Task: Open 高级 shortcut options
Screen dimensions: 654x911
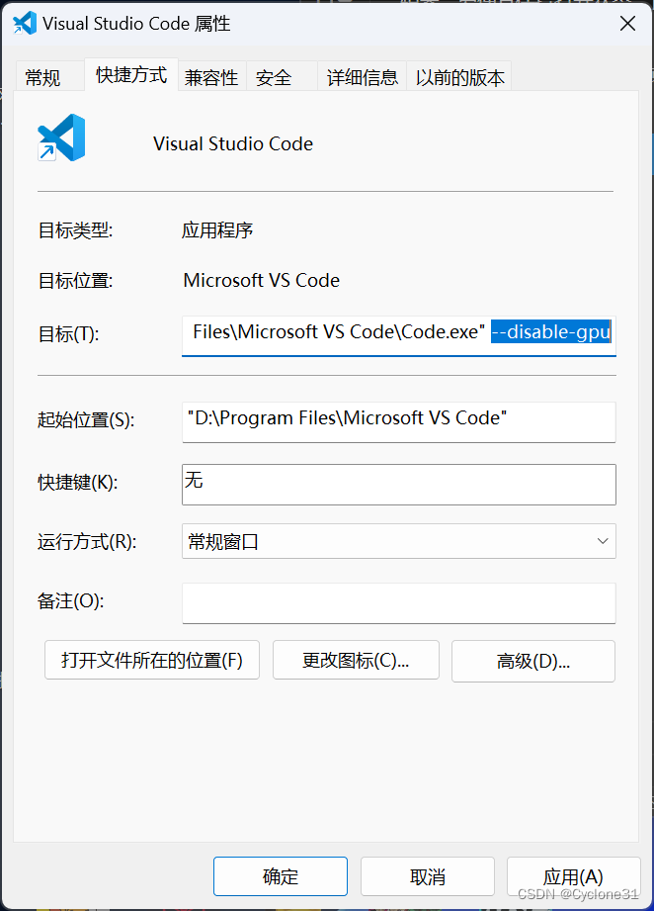Action: pos(532,660)
